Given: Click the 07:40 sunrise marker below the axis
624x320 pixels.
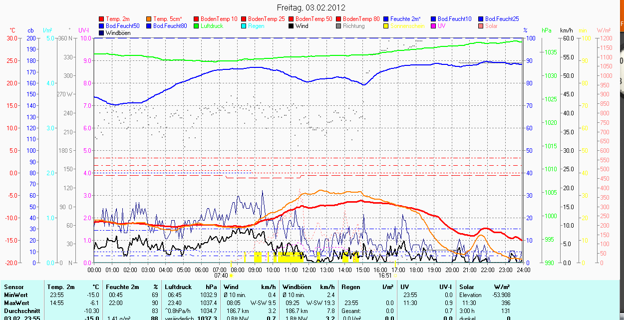Looking at the screenshot, I should tap(221, 275).
